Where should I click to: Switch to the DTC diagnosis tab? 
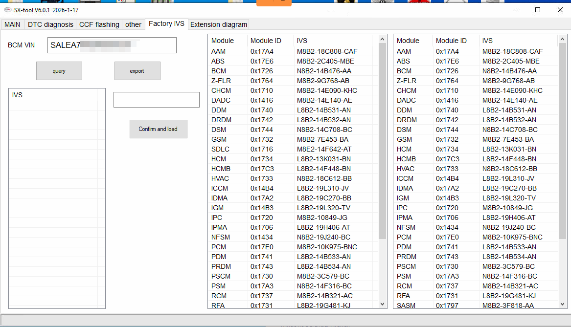(50, 24)
